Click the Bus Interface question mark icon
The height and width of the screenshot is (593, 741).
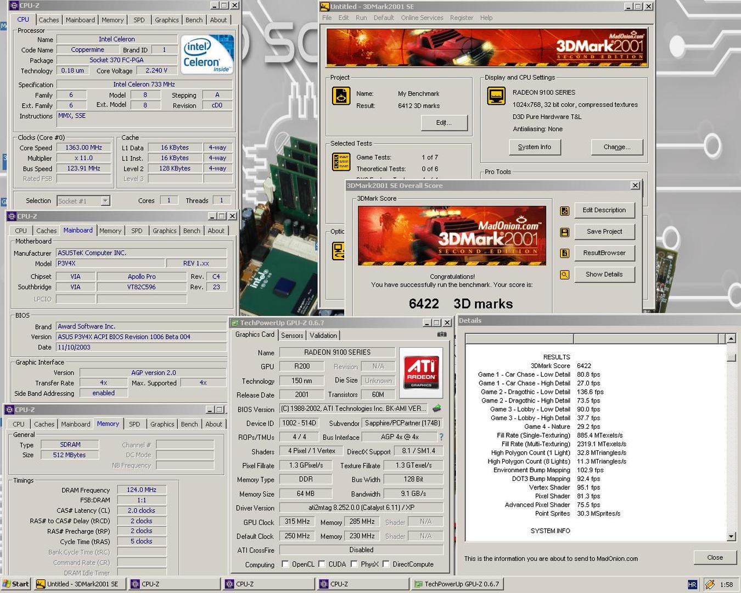tap(441, 437)
